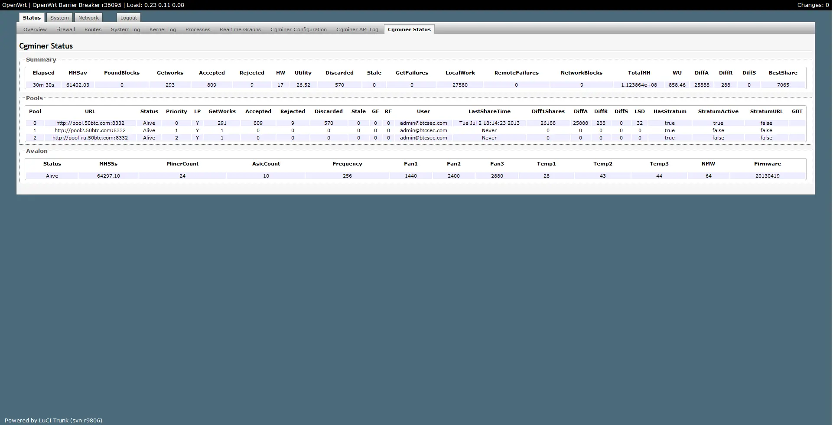
Task: Click the BestShare value 7065
Action: point(783,85)
